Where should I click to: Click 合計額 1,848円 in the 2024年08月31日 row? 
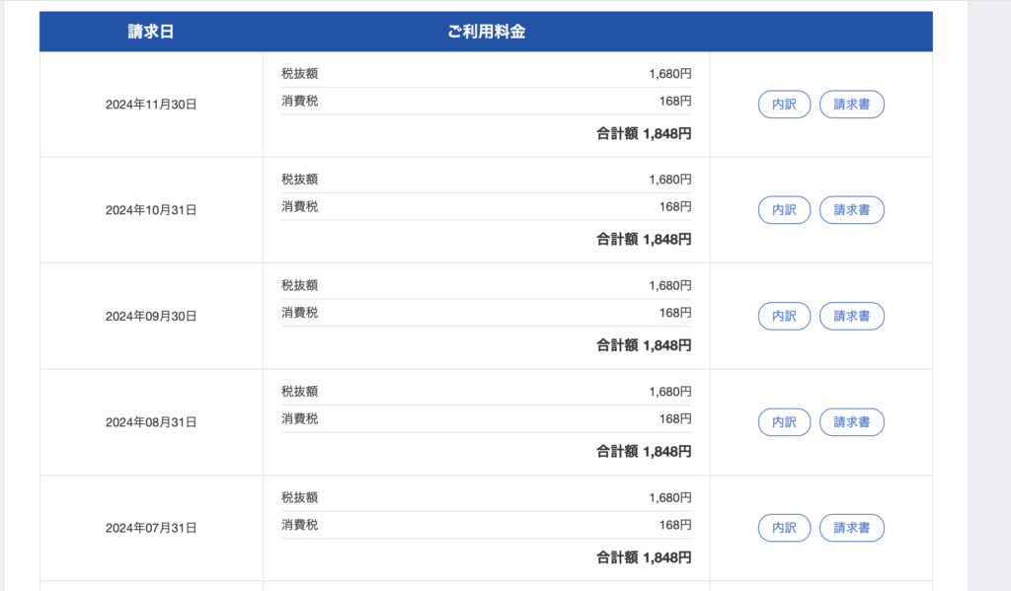coord(644,451)
